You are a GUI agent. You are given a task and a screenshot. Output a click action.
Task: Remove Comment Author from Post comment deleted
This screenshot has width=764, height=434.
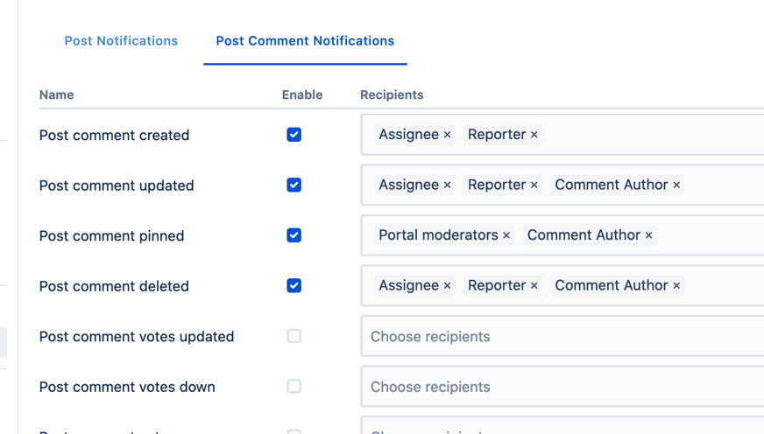click(676, 286)
